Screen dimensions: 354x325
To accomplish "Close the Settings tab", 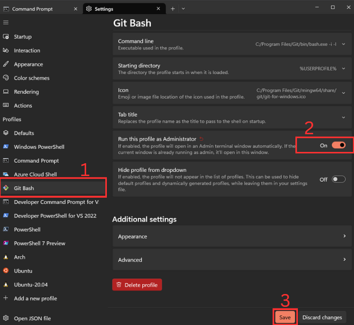I will [x=158, y=8].
